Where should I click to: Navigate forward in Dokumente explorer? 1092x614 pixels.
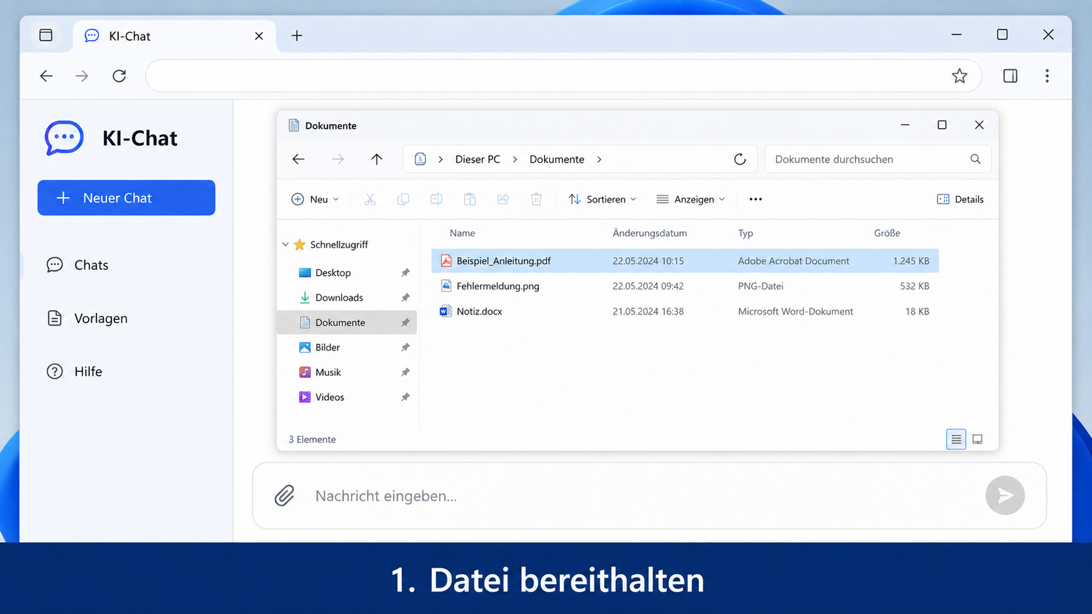click(x=338, y=159)
